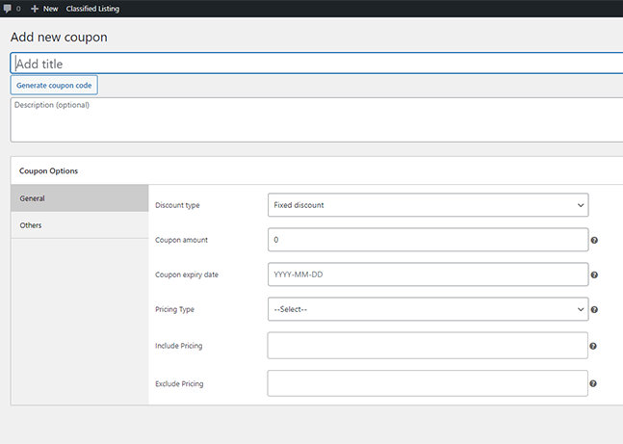Open the comments bubble icon in admin bar
Screen dimensions: 623x444
(x=8, y=9)
